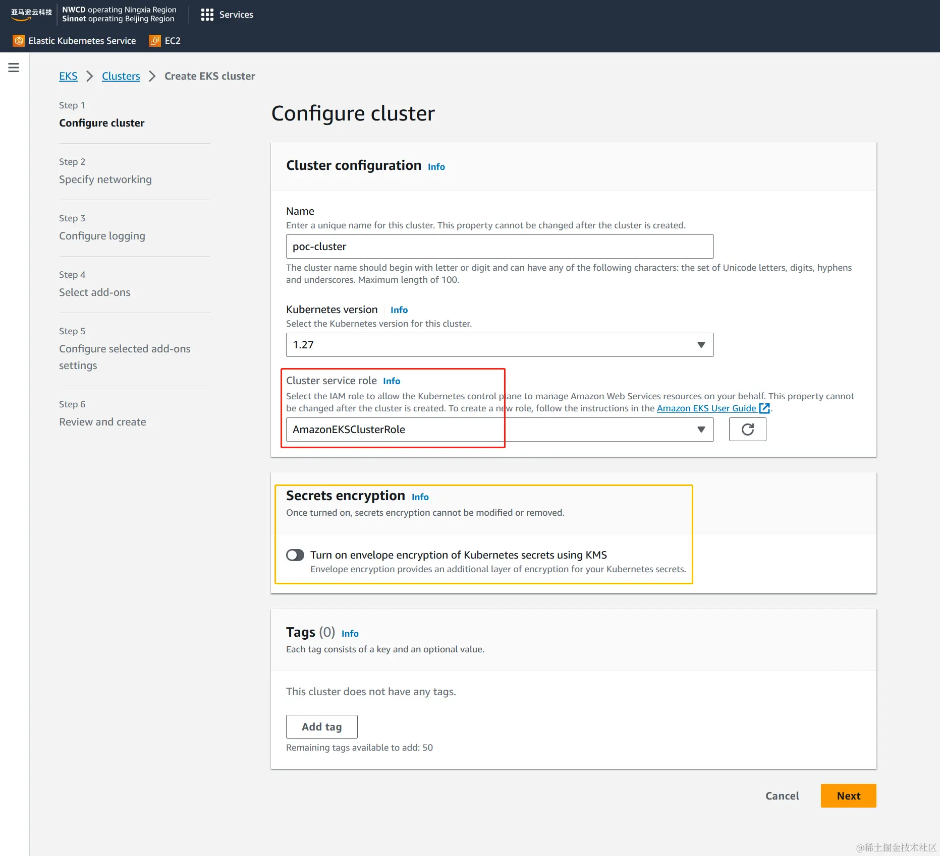This screenshot has height=856, width=940.
Task: Select Step 4 Select add-ons
Action: coord(95,292)
